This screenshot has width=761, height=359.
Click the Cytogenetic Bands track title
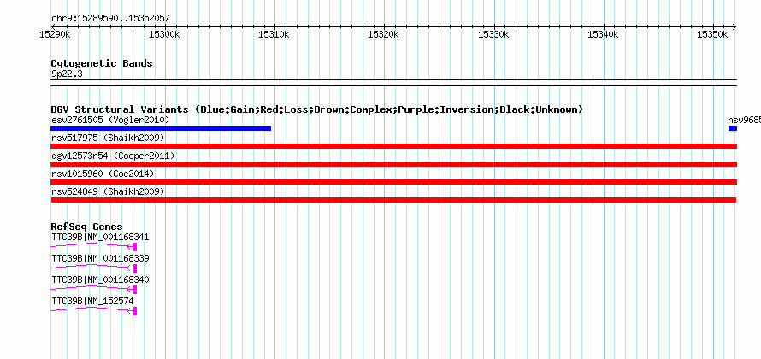pyautogui.click(x=102, y=63)
